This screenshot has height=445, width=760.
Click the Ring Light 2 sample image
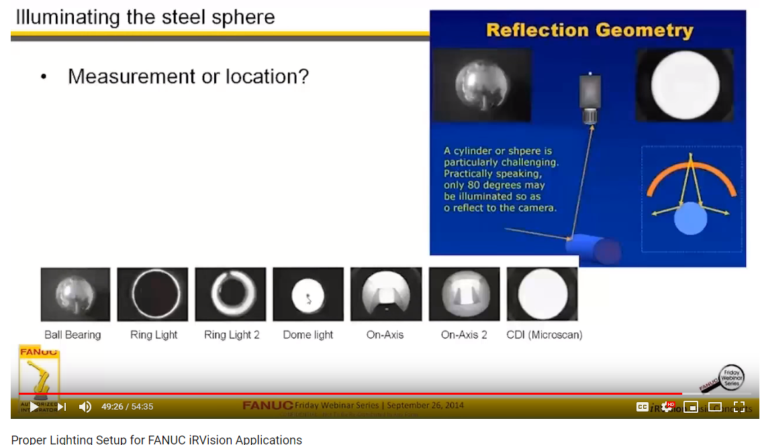(231, 294)
